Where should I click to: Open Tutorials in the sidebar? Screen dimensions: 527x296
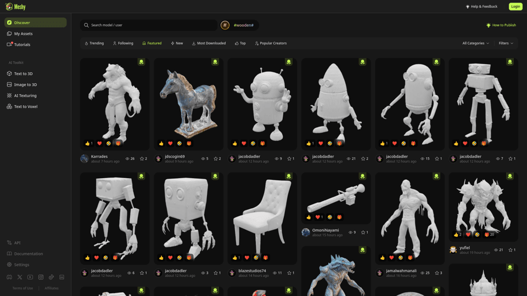(35, 44)
